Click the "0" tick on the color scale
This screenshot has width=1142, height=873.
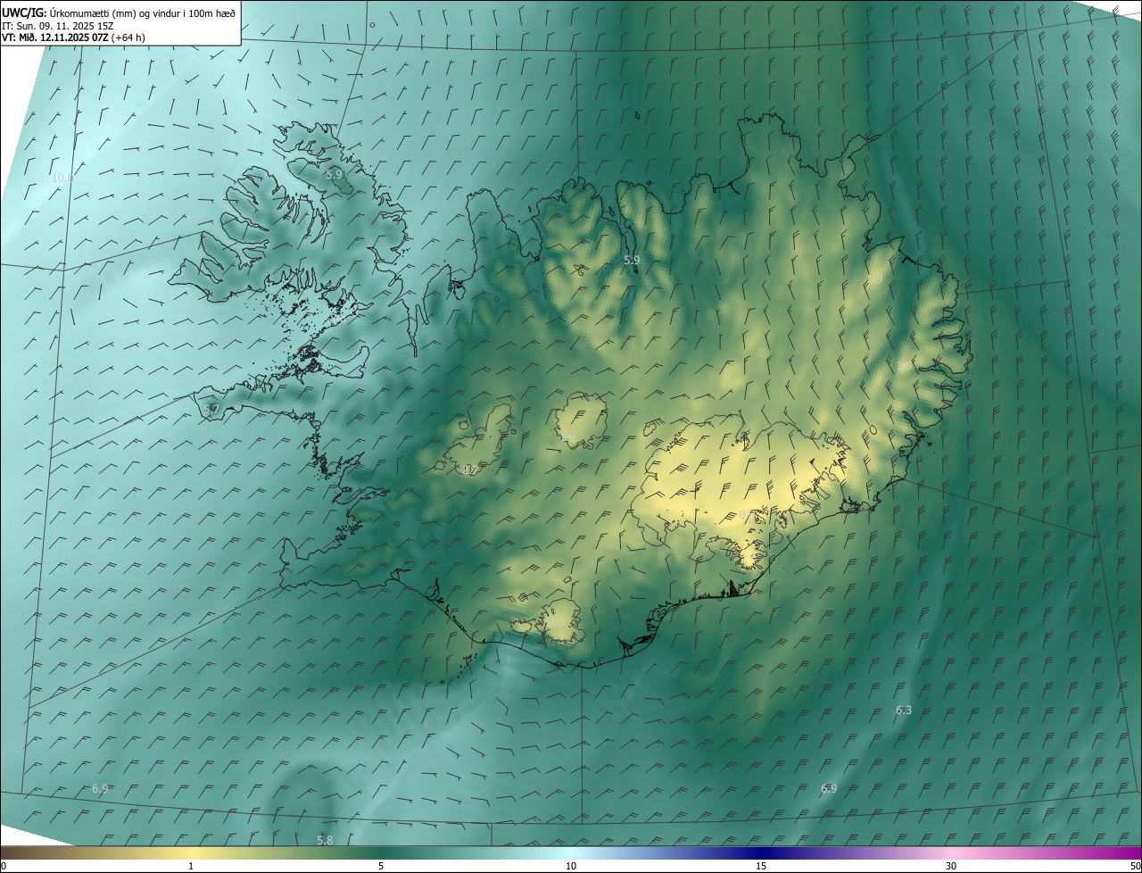(x=4, y=866)
